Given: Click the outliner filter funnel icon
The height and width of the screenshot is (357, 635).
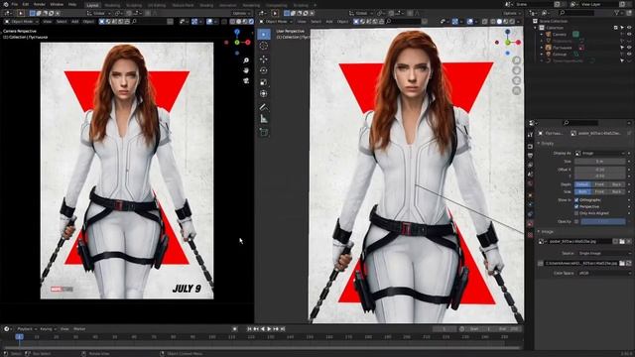Looking at the screenshot, I should coord(617,13).
